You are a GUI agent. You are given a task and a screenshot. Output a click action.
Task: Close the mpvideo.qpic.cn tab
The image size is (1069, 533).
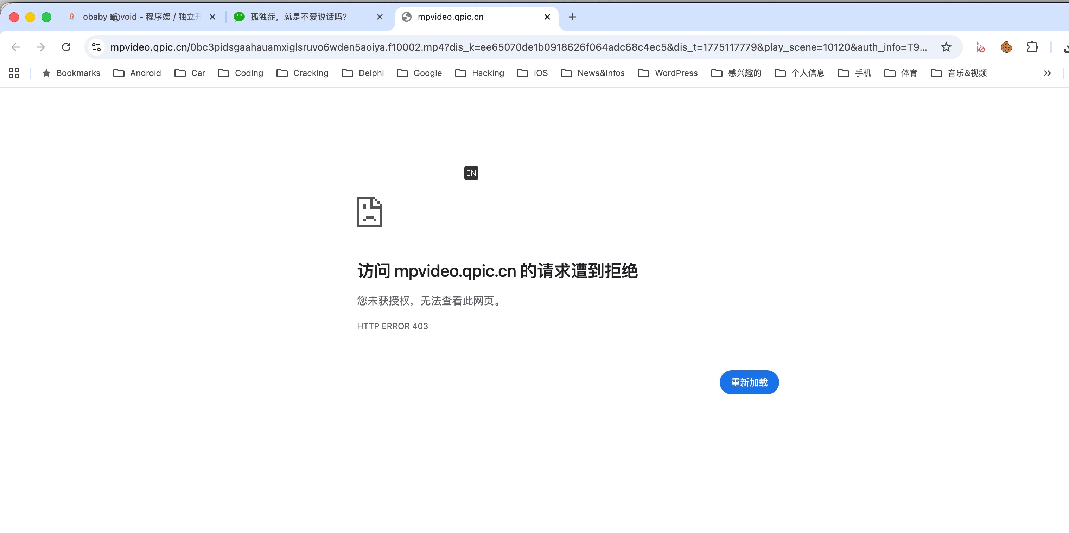point(547,17)
